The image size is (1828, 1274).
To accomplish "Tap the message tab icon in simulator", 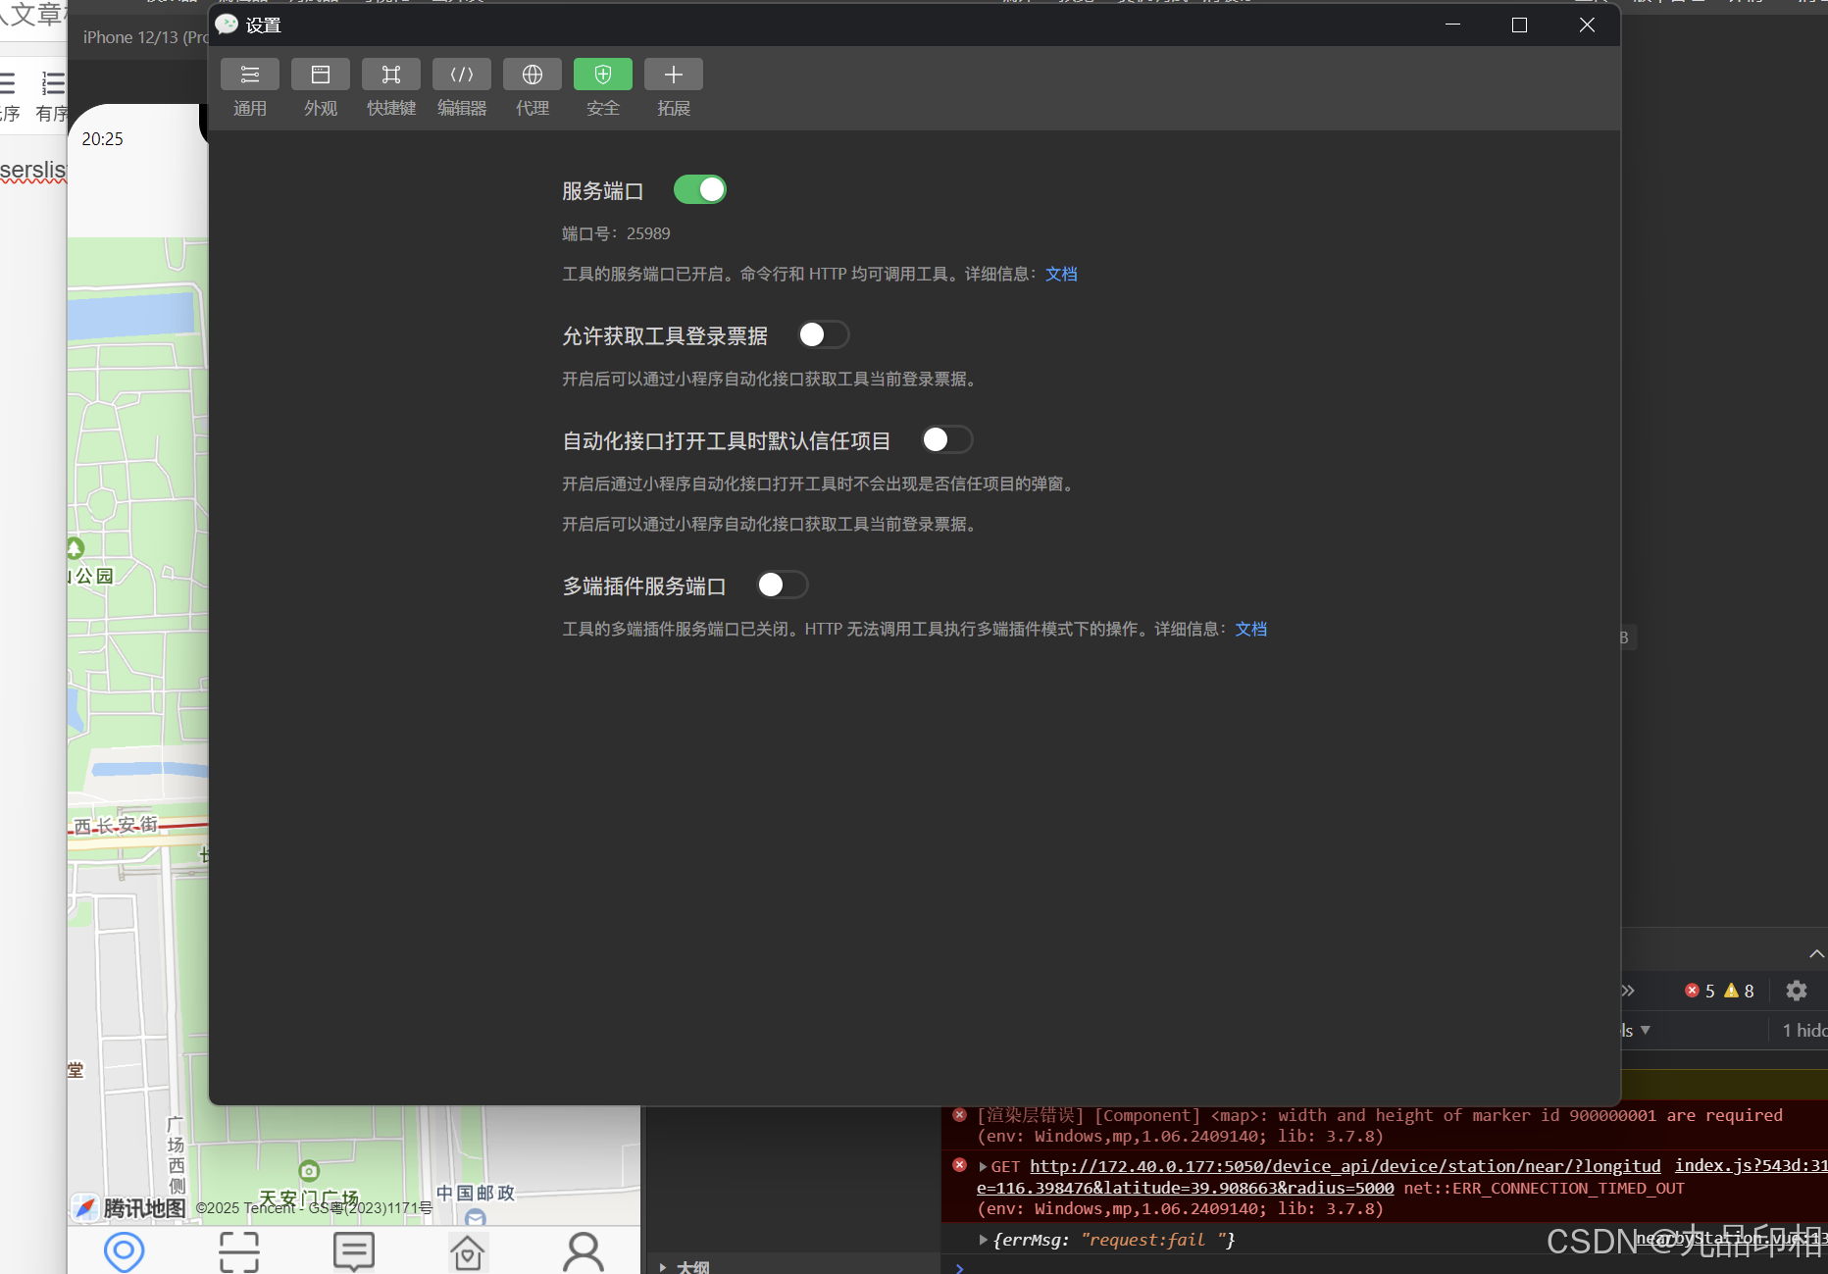I will [353, 1250].
